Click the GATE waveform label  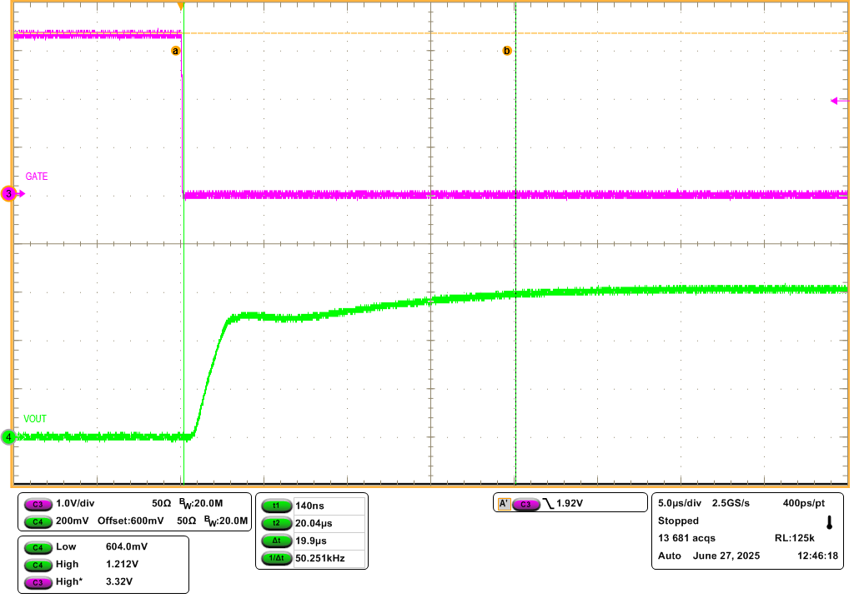click(37, 177)
